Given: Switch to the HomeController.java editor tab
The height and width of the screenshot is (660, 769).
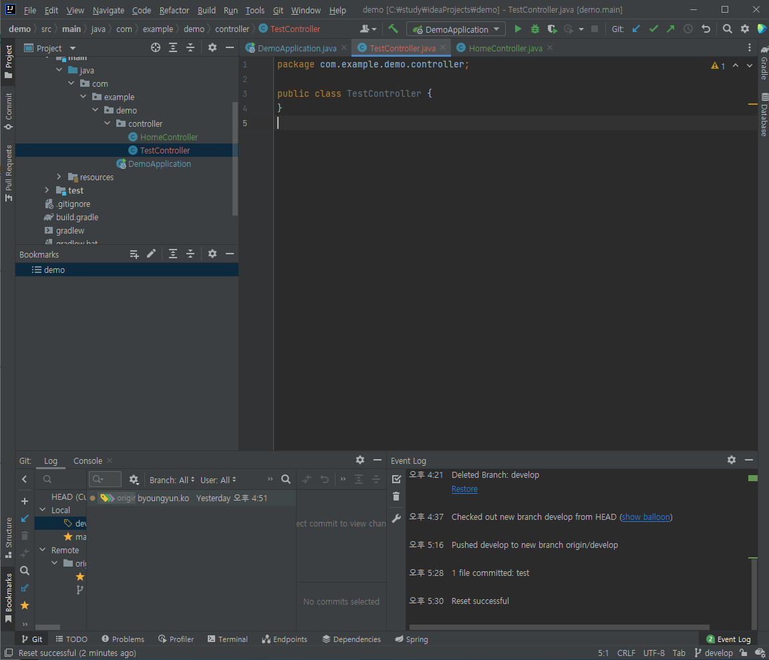Looking at the screenshot, I should pos(505,48).
